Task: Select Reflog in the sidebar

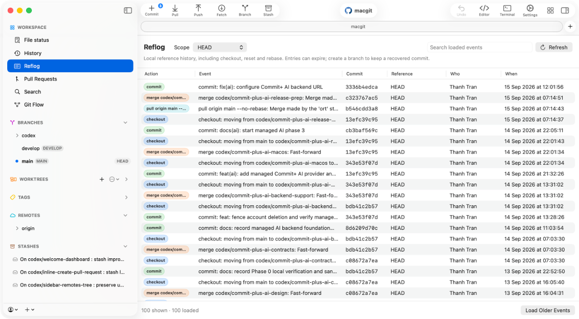Action: pyautogui.click(x=70, y=66)
